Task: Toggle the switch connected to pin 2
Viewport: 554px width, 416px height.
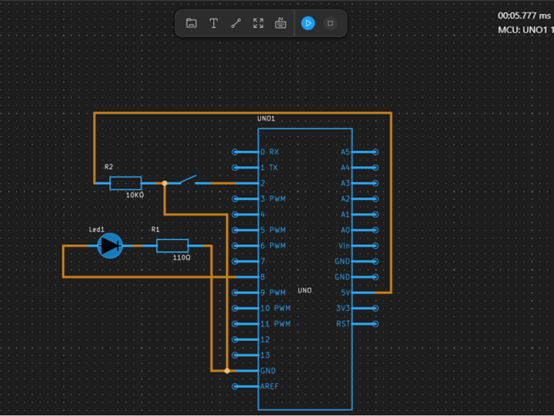Action: tap(188, 180)
